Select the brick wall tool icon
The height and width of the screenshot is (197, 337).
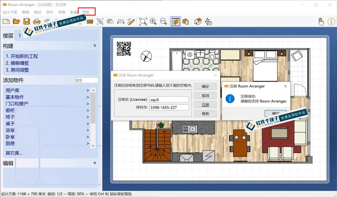point(90,21)
